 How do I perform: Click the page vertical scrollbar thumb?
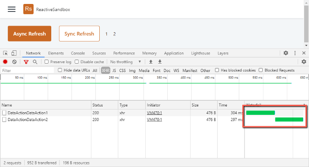[306, 24]
